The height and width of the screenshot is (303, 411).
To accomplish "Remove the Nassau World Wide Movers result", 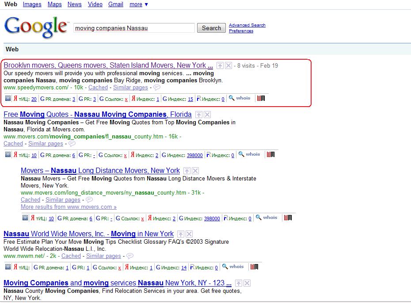I will pyautogui.click(x=189, y=234).
